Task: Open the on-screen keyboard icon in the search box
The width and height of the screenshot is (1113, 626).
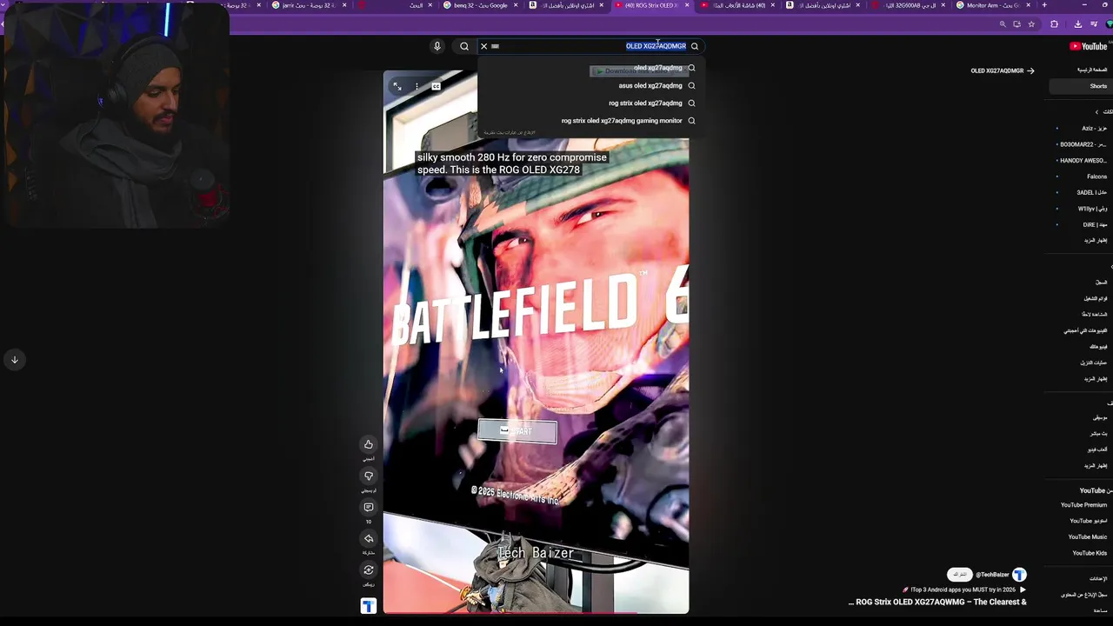Action: tap(496, 46)
